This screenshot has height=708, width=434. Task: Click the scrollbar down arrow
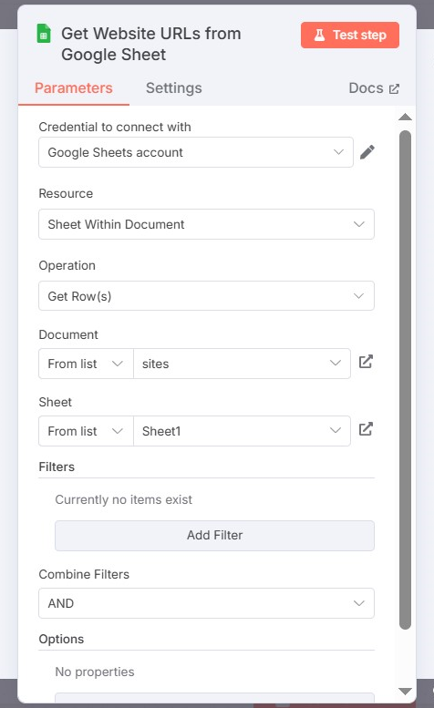click(405, 692)
